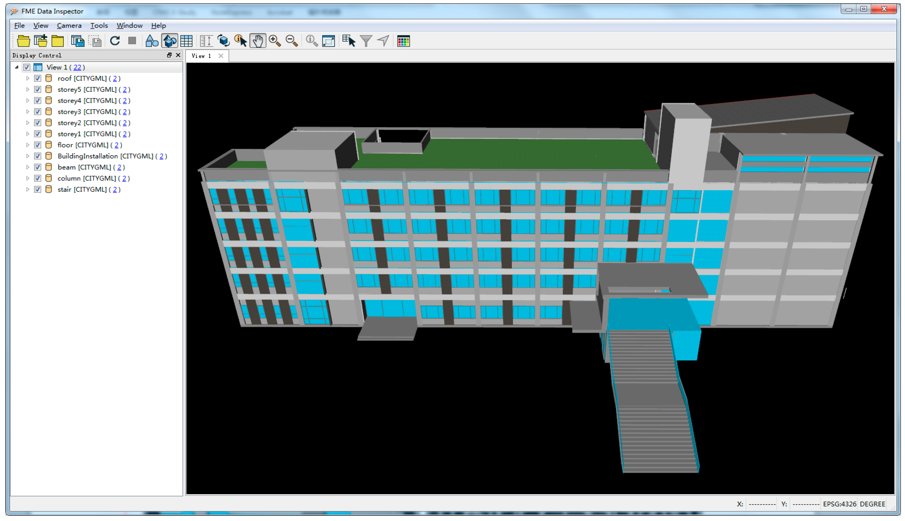Activate the Orbit 3D cube tool

click(224, 41)
